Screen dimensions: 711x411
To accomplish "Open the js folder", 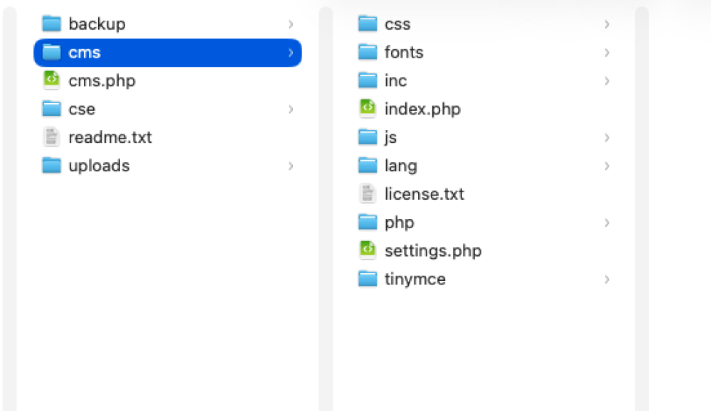I will click(x=390, y=137).
